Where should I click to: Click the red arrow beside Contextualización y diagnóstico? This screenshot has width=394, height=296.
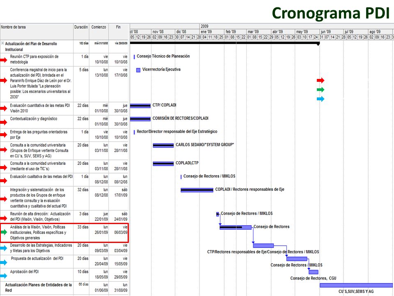coord(4,123)
